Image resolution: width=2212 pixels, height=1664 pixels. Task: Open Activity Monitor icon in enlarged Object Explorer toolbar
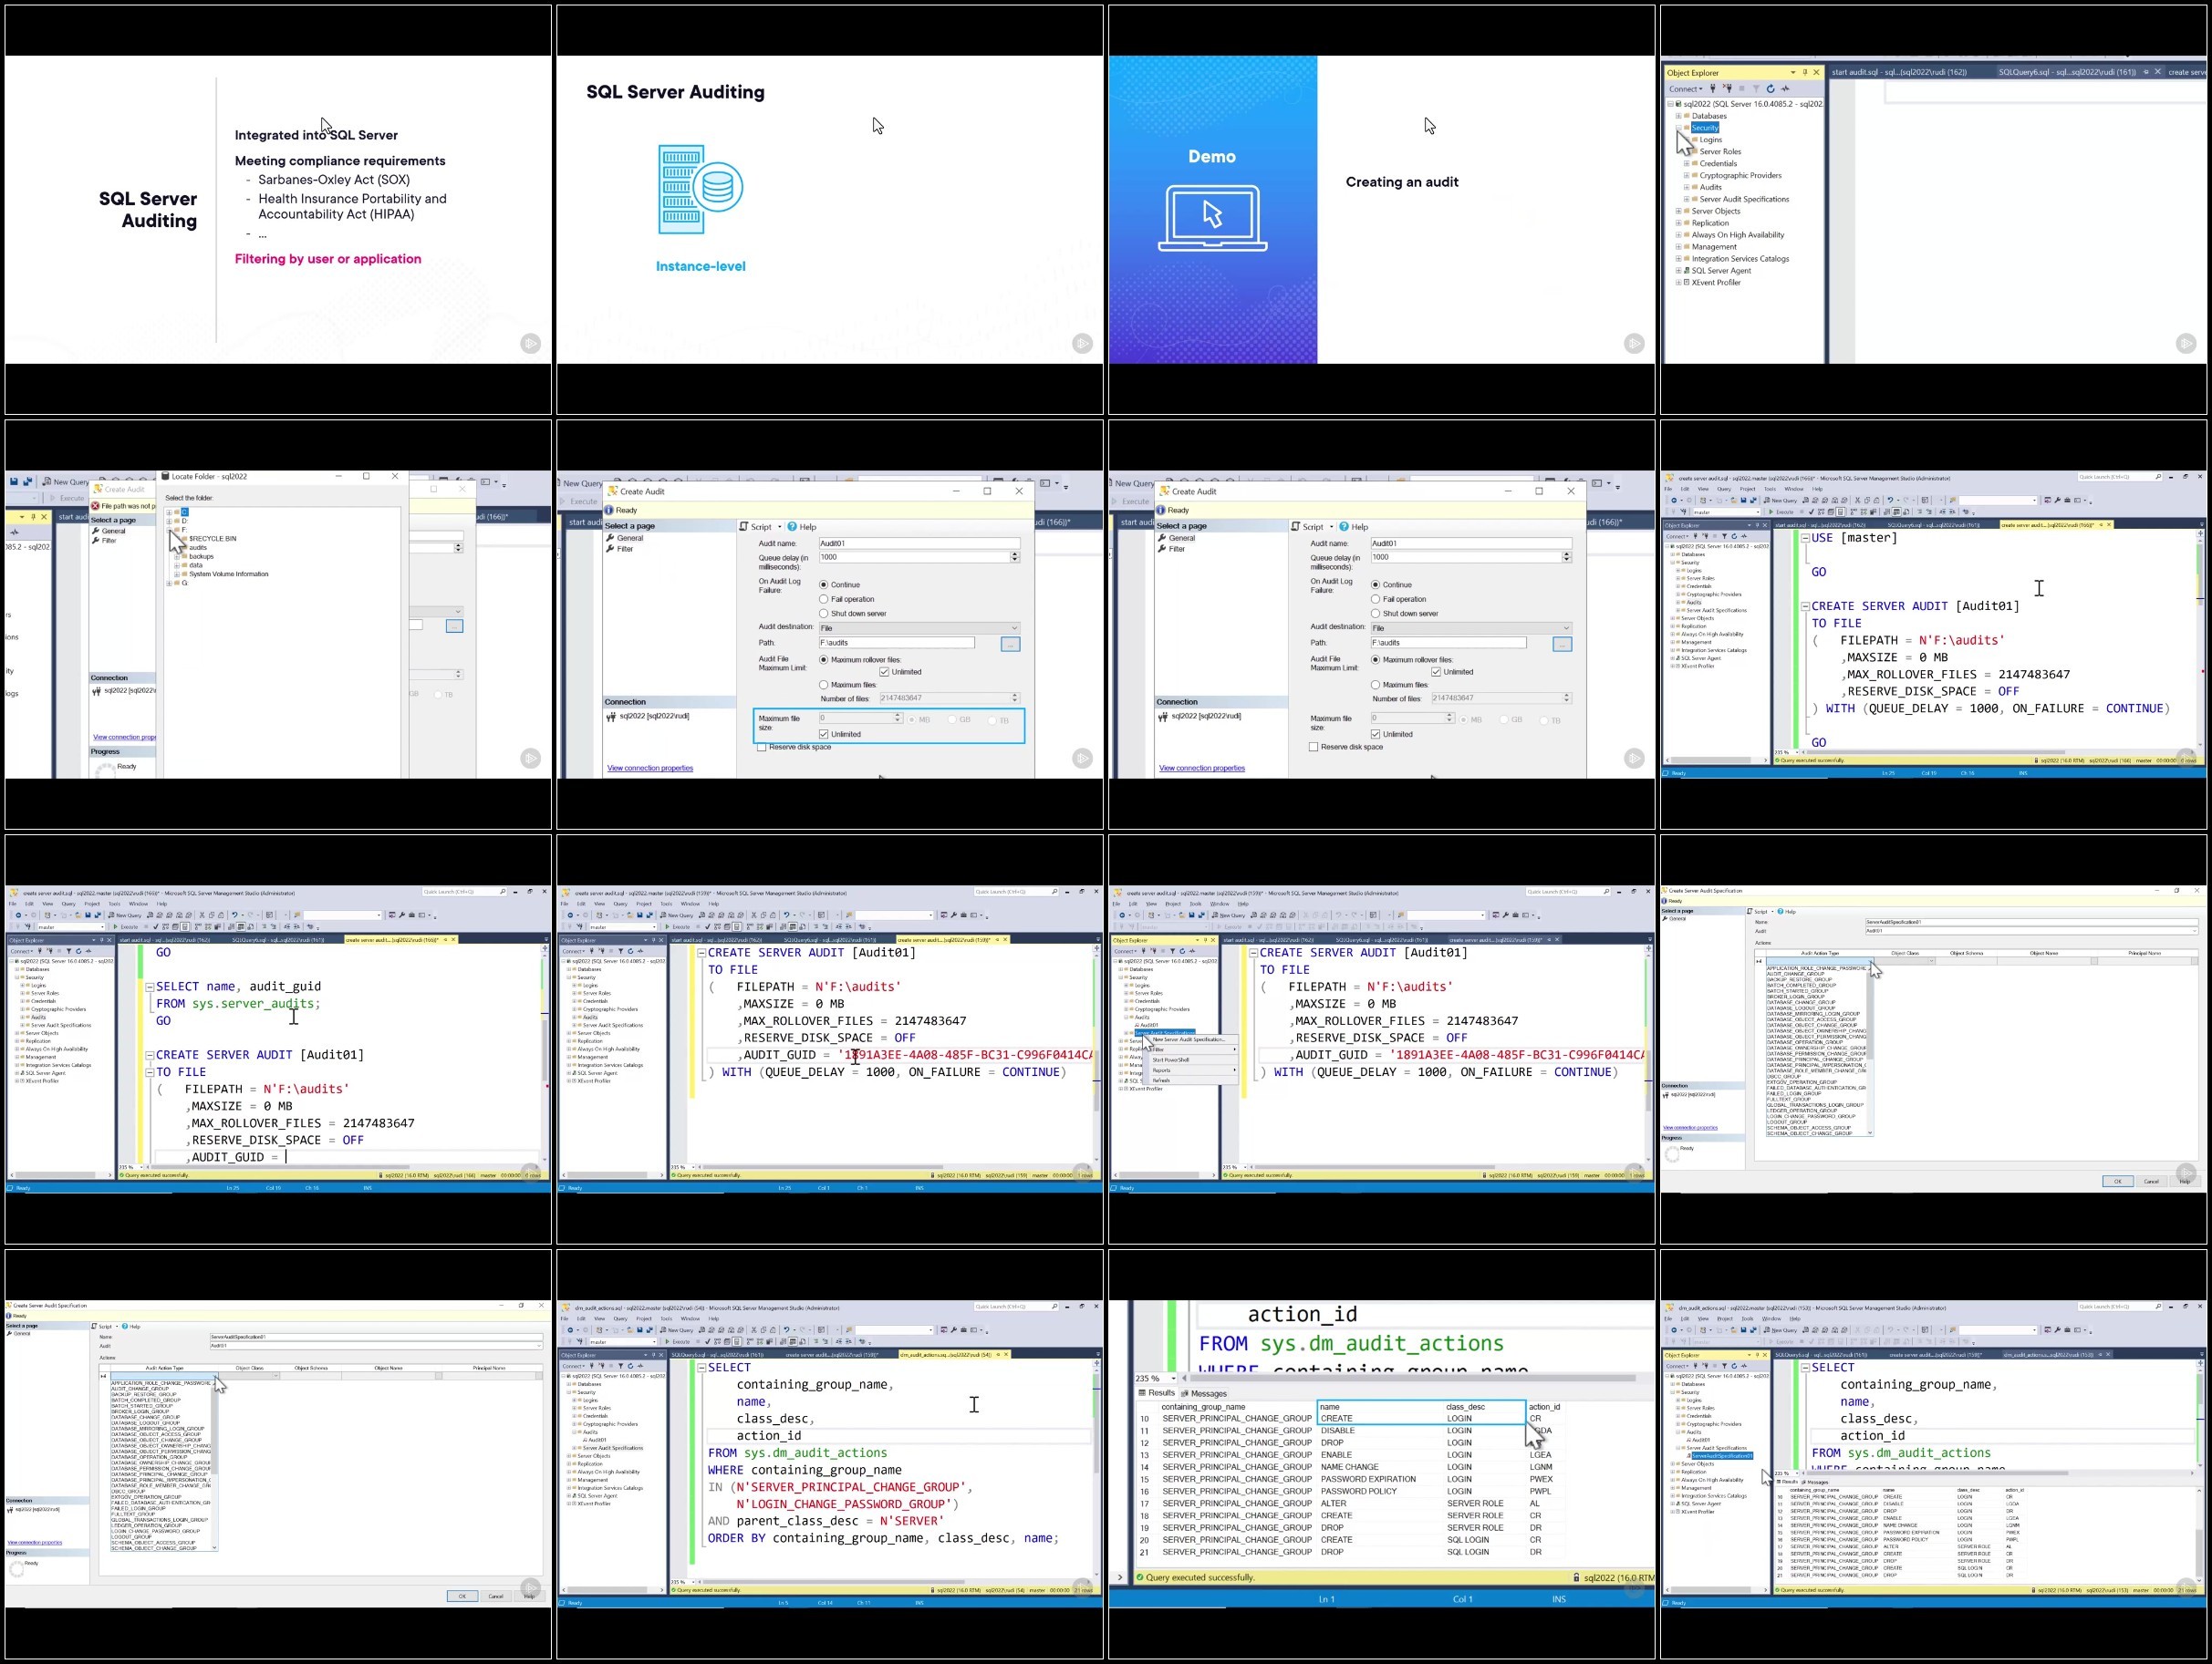(x=1786, y=89)
